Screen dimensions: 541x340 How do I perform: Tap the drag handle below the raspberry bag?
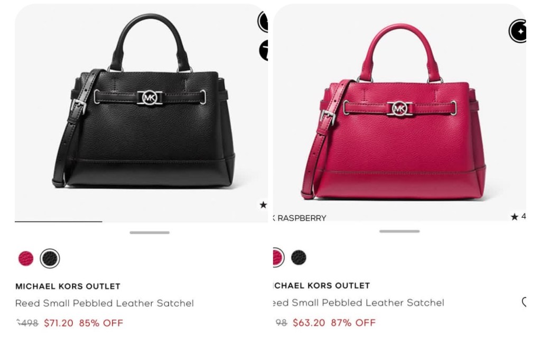pos(399,231)
